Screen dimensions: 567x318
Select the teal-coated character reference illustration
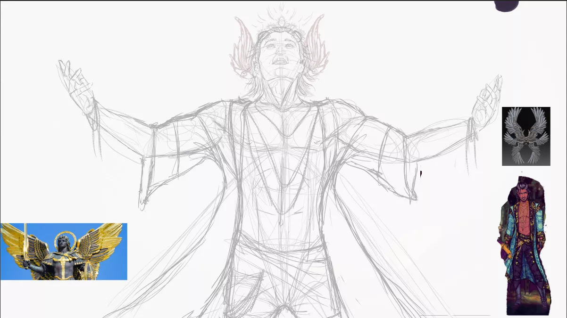(524, 245)
